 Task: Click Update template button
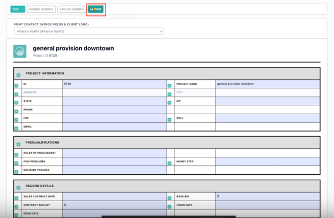(x=41, y=9)
